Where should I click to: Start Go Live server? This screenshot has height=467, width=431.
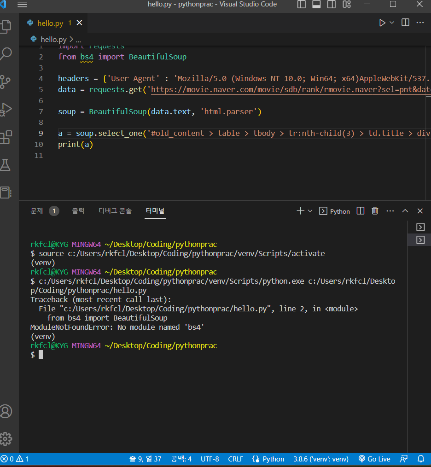[374, 459]
